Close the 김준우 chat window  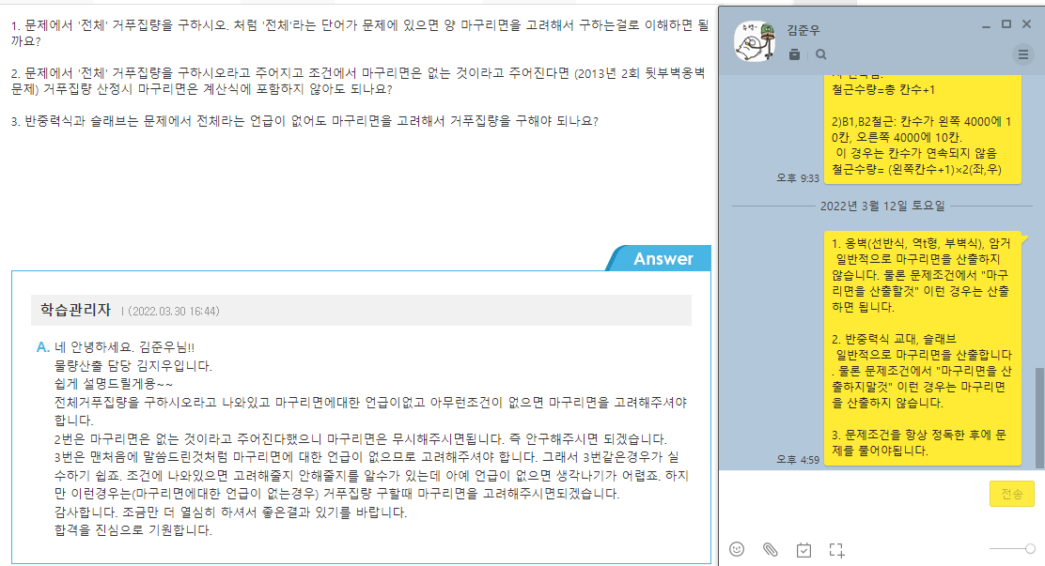1027,24
